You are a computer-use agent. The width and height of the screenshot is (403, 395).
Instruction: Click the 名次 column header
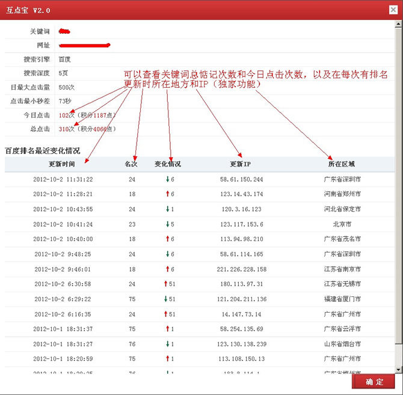[131, 164]
